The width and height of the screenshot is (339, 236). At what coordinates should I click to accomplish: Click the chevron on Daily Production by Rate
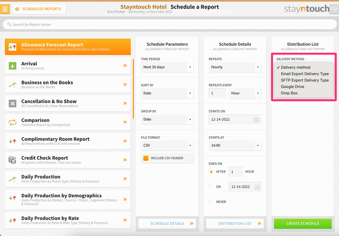[125, 220]
